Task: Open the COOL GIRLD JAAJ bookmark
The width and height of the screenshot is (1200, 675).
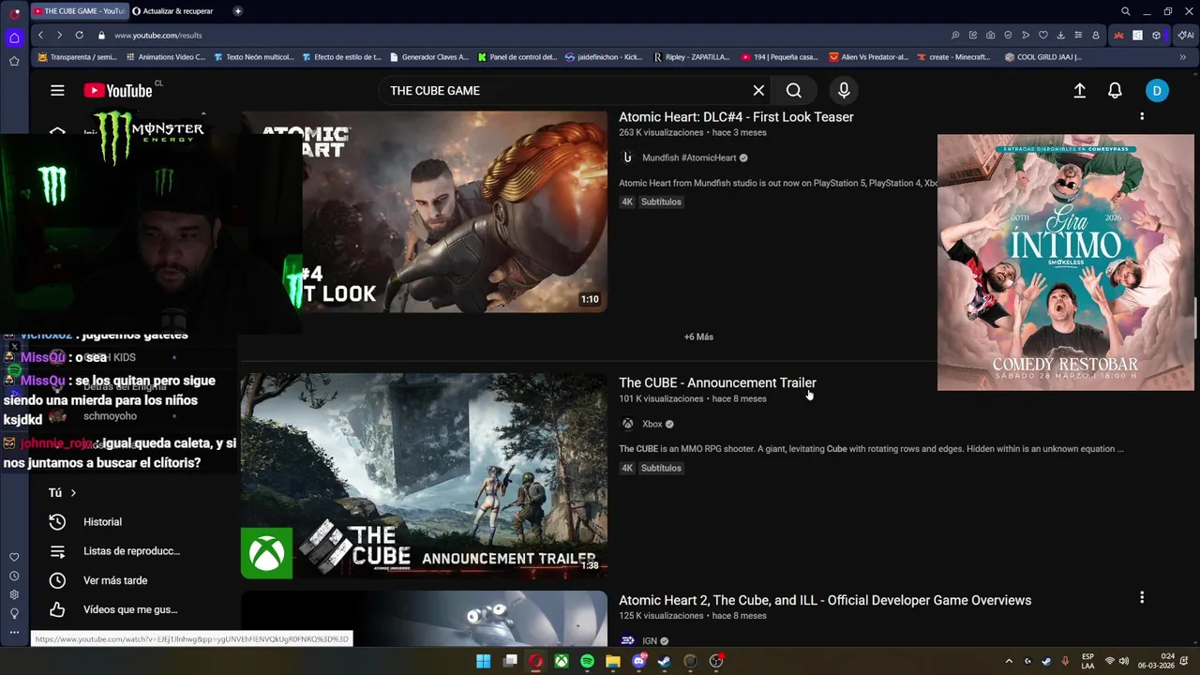Action: (x=1043, y=57)
